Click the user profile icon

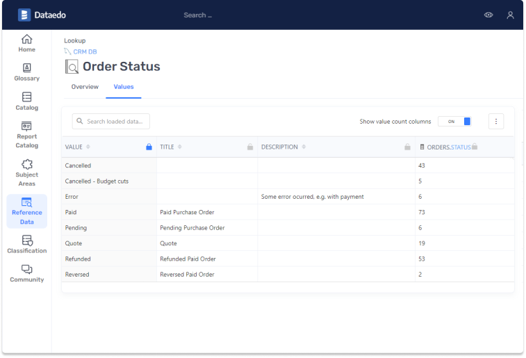pyautogui.click(x=510, y=15)
